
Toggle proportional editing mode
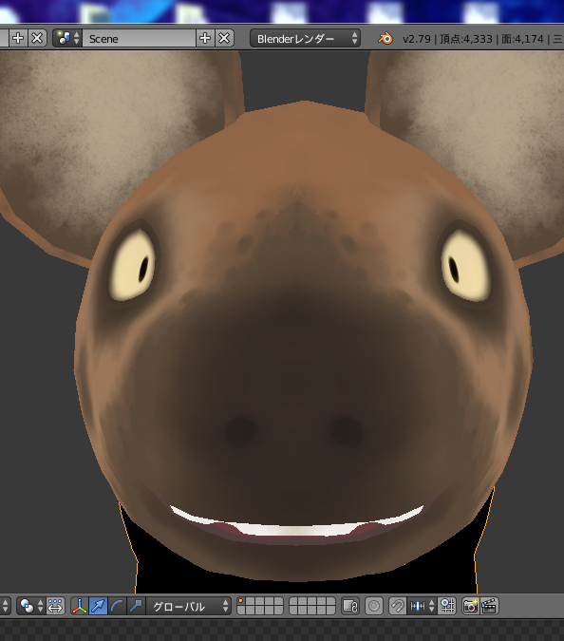coord(373,606)
